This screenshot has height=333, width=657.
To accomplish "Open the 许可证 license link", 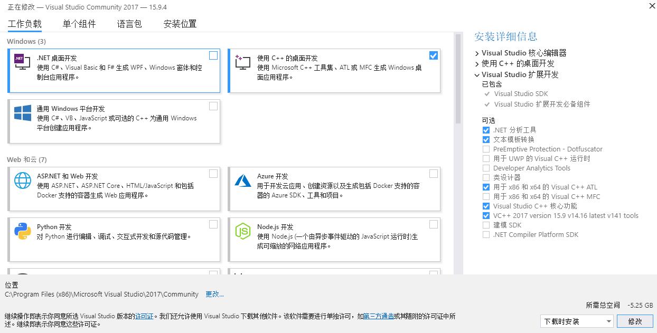I will click(x=144, y=316).
